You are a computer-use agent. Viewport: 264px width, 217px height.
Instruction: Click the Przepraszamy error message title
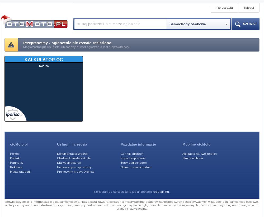click(x=68, y=43)
